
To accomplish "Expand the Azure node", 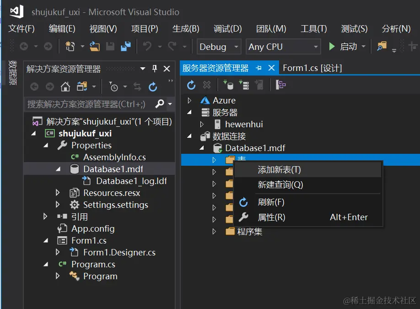I will [x=189, y=101].
